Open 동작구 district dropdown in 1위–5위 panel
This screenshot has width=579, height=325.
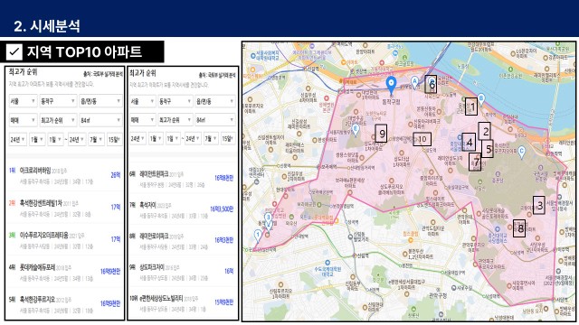pyautogui.click(x=58, y=100)
